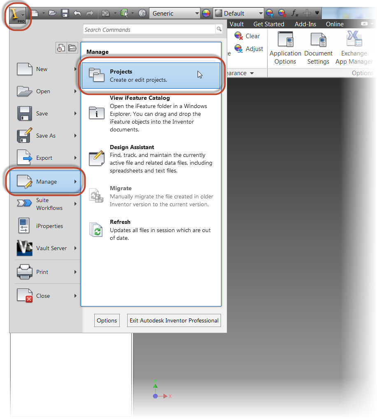Click the Print printer icon
This screenshot has height=419, width=377.
pyautogui.click(x=24, y=272)
